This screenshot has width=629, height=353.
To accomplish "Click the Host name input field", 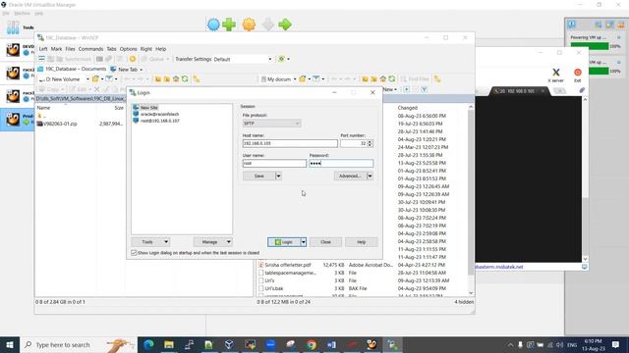I will coord(290,143).
